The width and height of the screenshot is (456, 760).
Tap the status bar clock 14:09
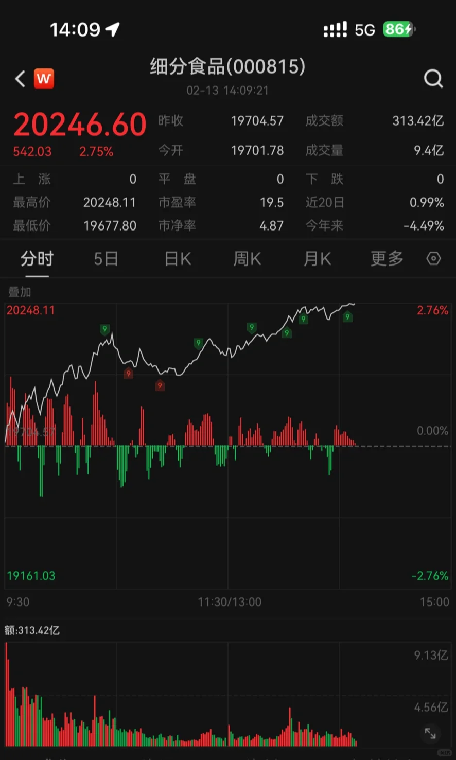(x=75, y=29)
